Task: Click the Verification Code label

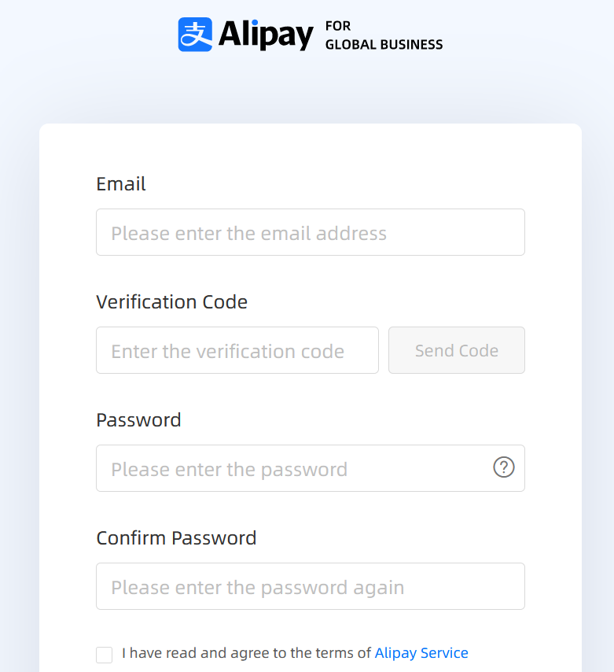Action: [171, 302]
